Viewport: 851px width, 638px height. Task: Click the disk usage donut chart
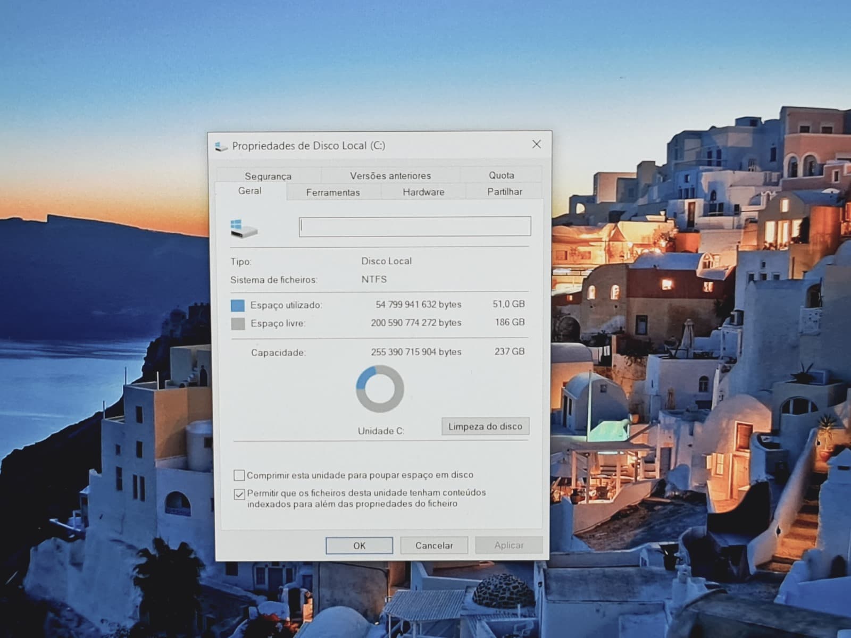380,389
